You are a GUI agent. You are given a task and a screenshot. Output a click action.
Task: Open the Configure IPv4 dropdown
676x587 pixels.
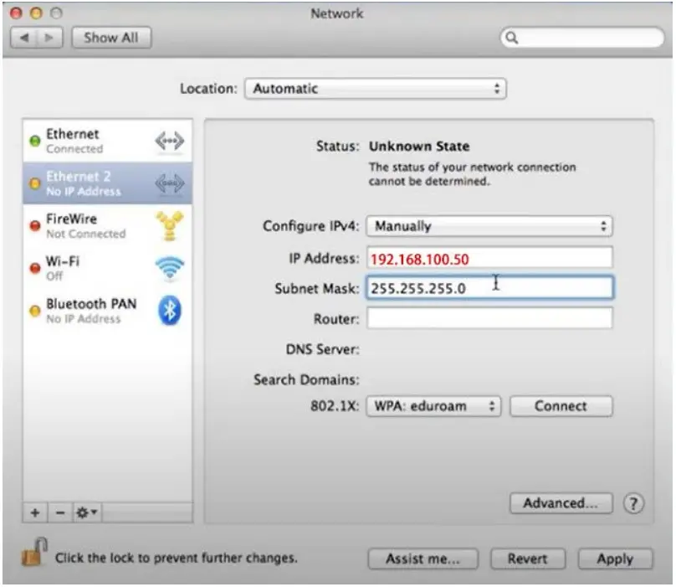pyautogui.click(x=489, y=225)
